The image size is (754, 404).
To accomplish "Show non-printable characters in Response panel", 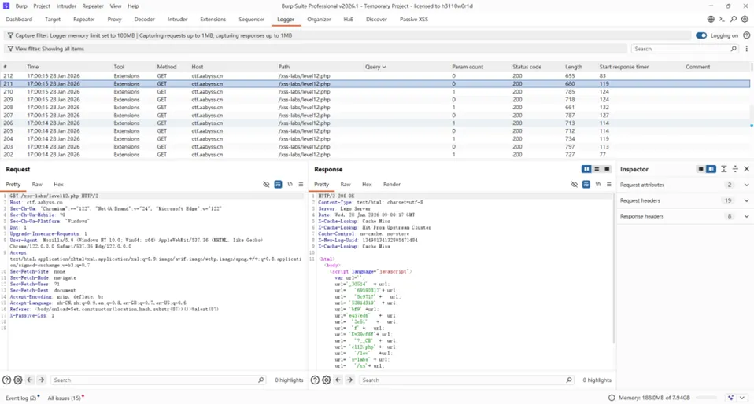I will [x=597, y=185].
